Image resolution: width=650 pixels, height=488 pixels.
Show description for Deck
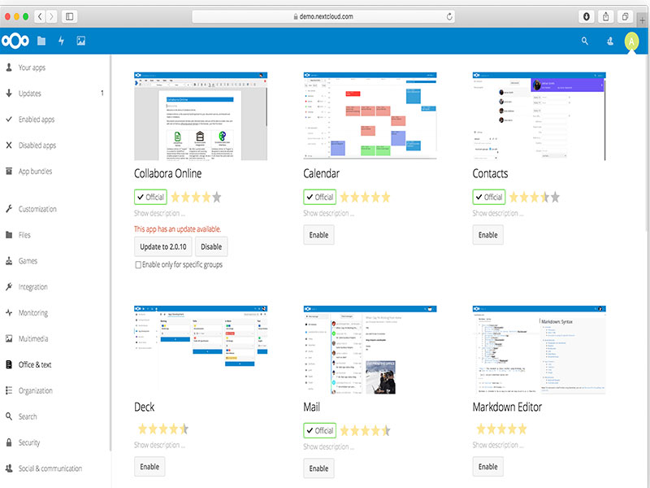(159, 445)
